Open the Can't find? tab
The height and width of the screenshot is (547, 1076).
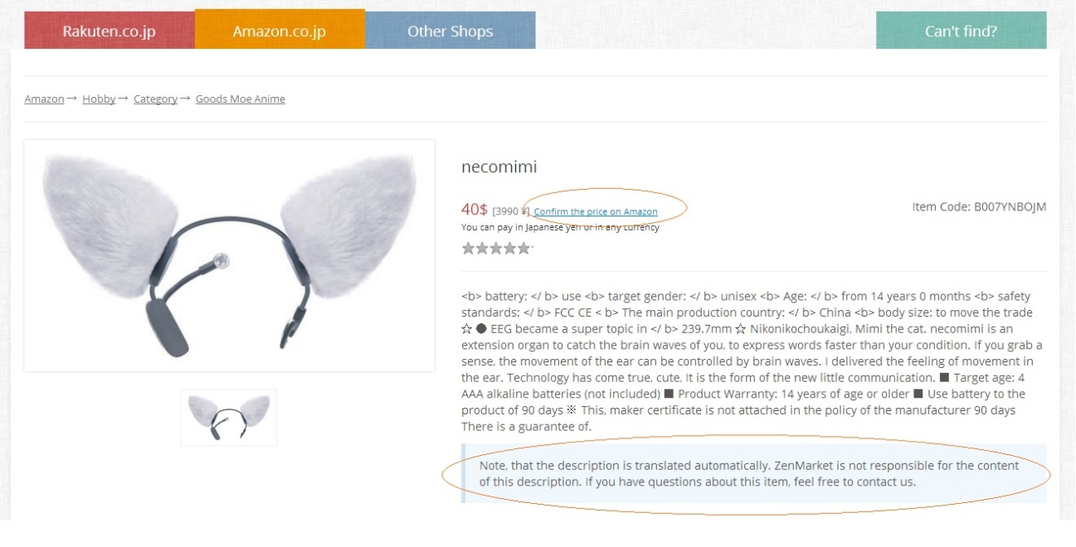coord(961,31)
